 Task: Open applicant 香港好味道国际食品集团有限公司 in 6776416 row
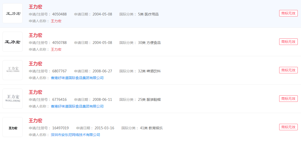[x=77, y=106]
